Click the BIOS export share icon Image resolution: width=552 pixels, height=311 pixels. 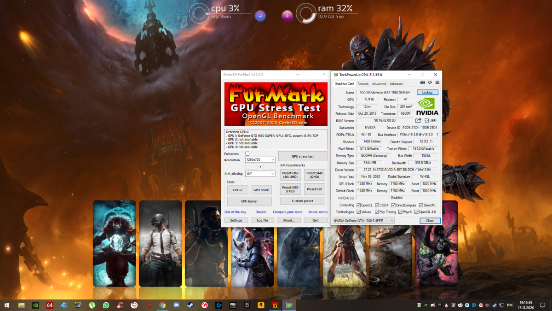point(419,121)
